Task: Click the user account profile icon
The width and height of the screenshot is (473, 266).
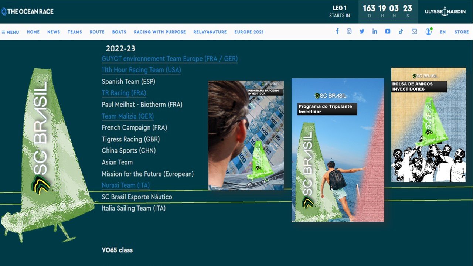Action: coord(428,31)
